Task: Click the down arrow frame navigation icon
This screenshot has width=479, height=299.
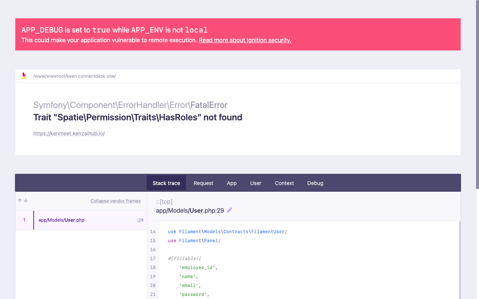Action: click(x=26, y=201)
